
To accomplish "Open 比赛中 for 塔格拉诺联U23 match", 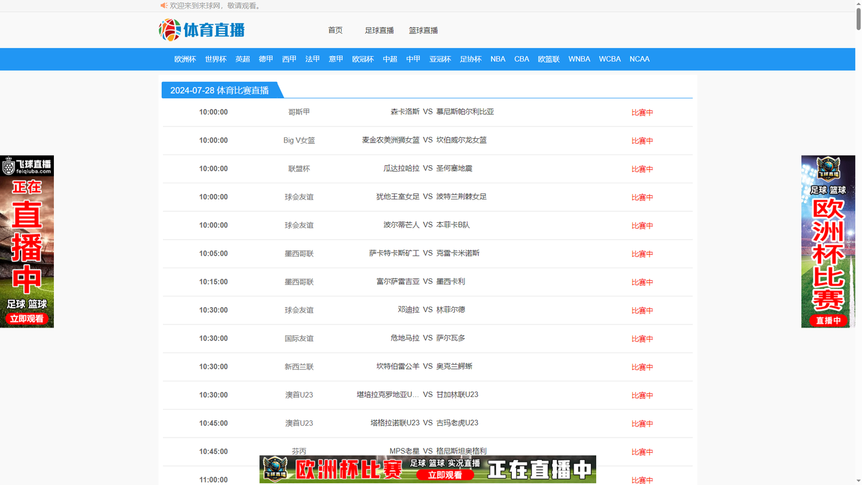I will [x=642, y=423].
